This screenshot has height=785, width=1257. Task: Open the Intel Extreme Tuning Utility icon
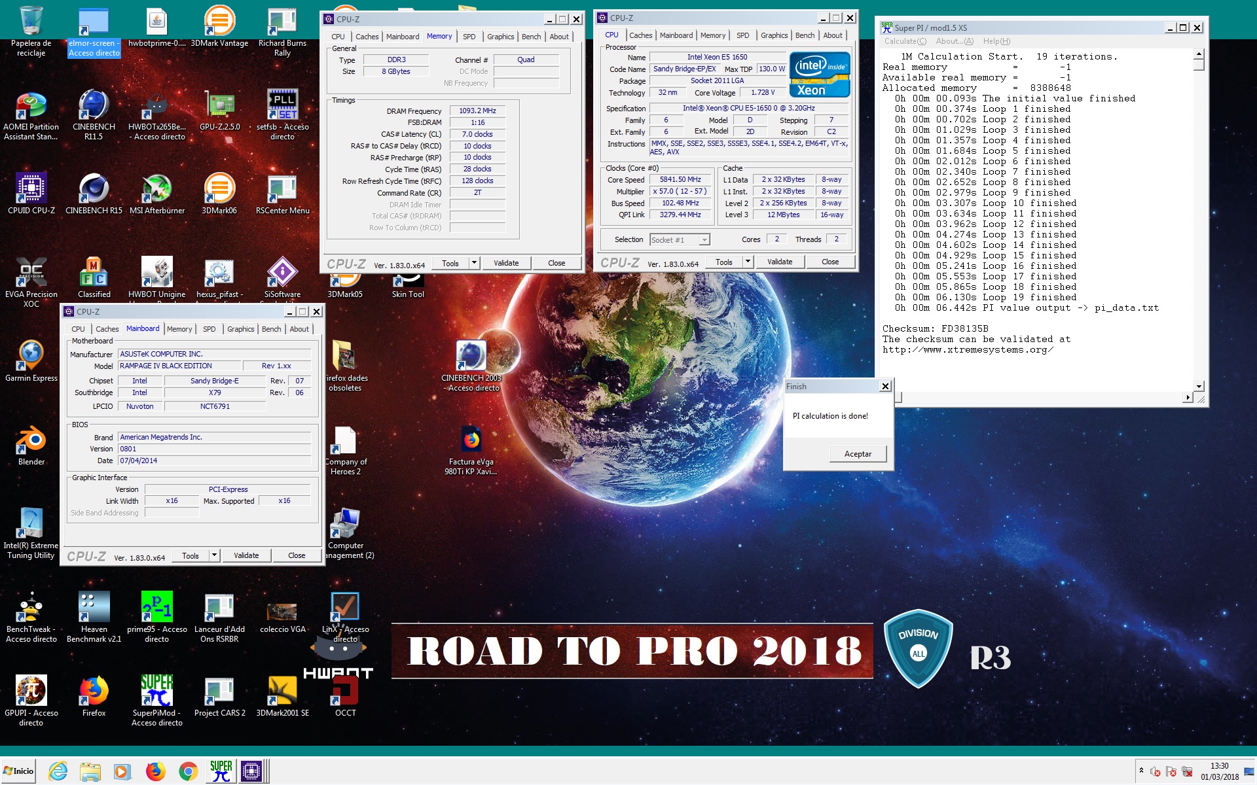click(31, 524)
